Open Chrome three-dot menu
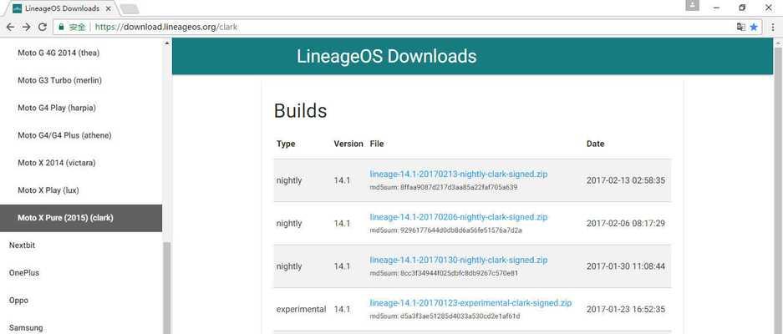The image size is (783, 334). (x=772, y=27)
